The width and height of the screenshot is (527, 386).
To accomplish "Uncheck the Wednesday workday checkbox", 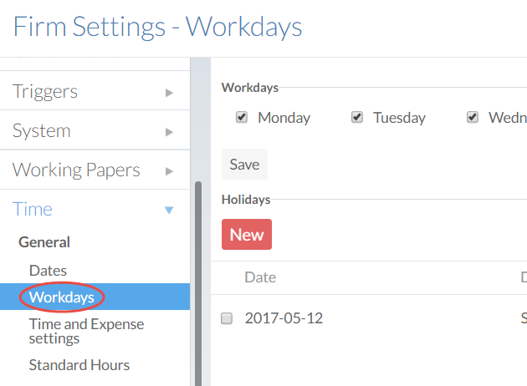I will click(x=473, y=118).
